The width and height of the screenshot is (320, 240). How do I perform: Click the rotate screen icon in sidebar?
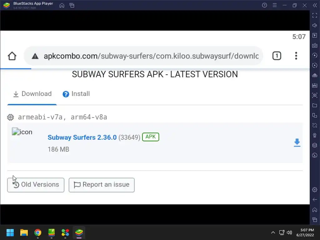[x=315, y=115]
